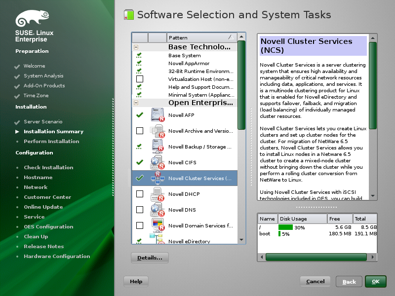This screenshot has height=296, width=395.
Task: Click Hardware Configuration sidebar step
Action: point(57,256)
